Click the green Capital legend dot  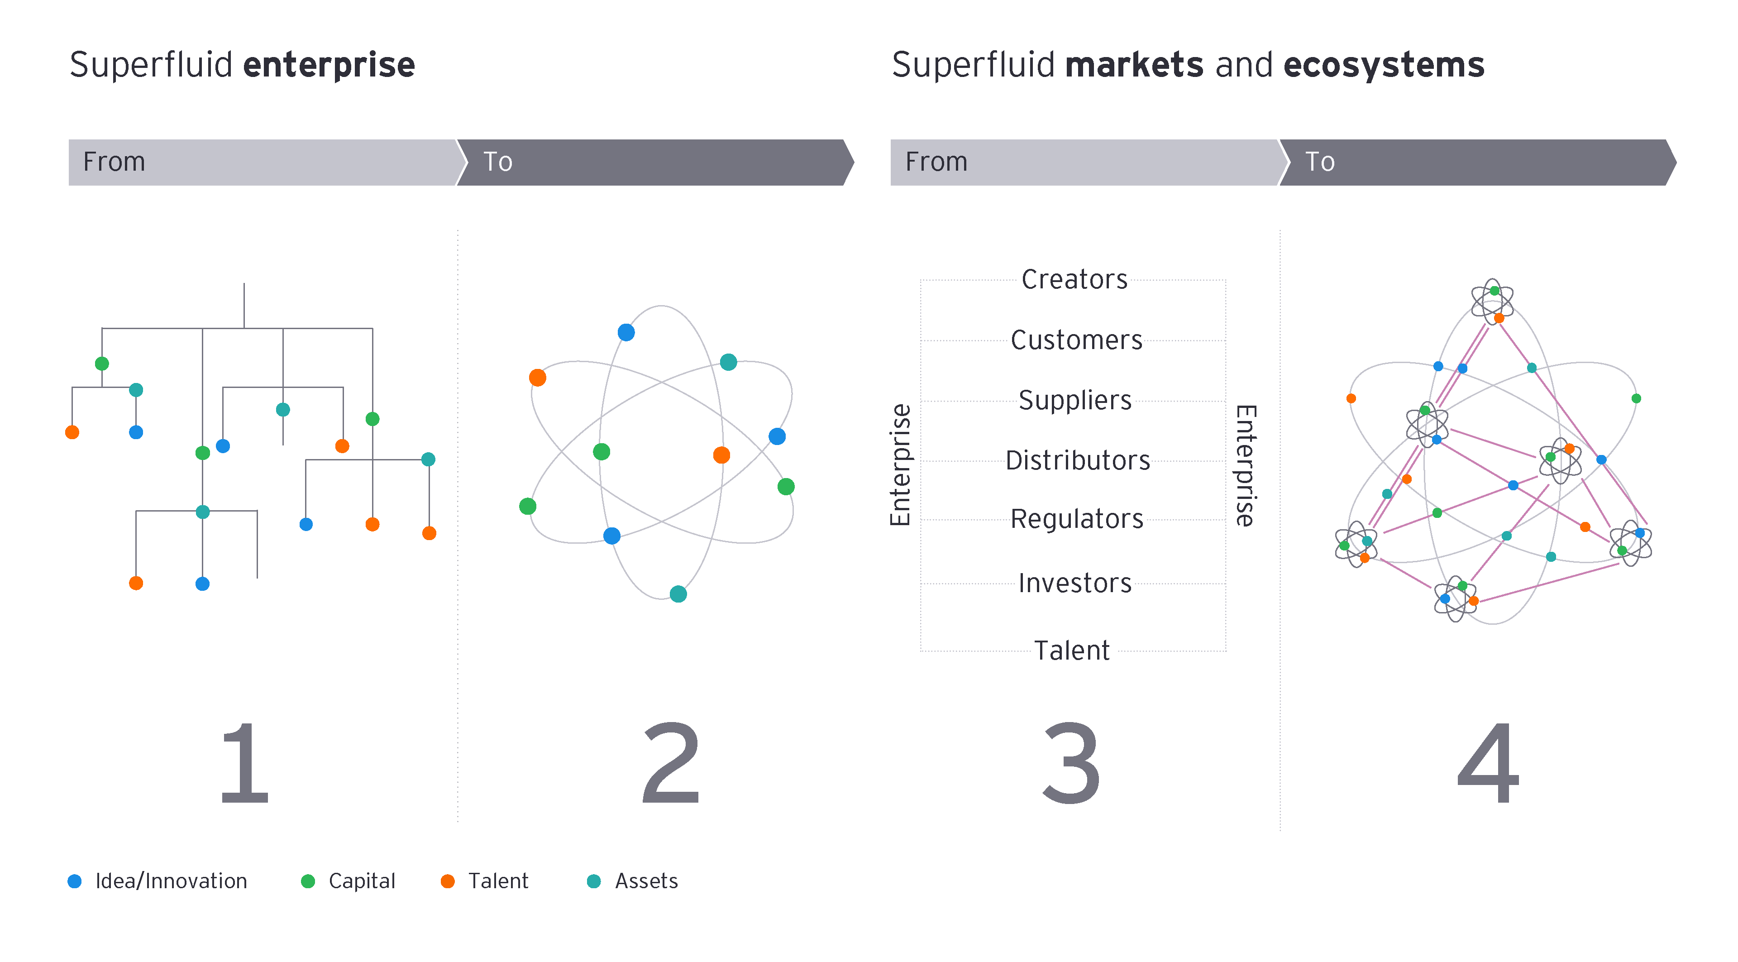308,881
